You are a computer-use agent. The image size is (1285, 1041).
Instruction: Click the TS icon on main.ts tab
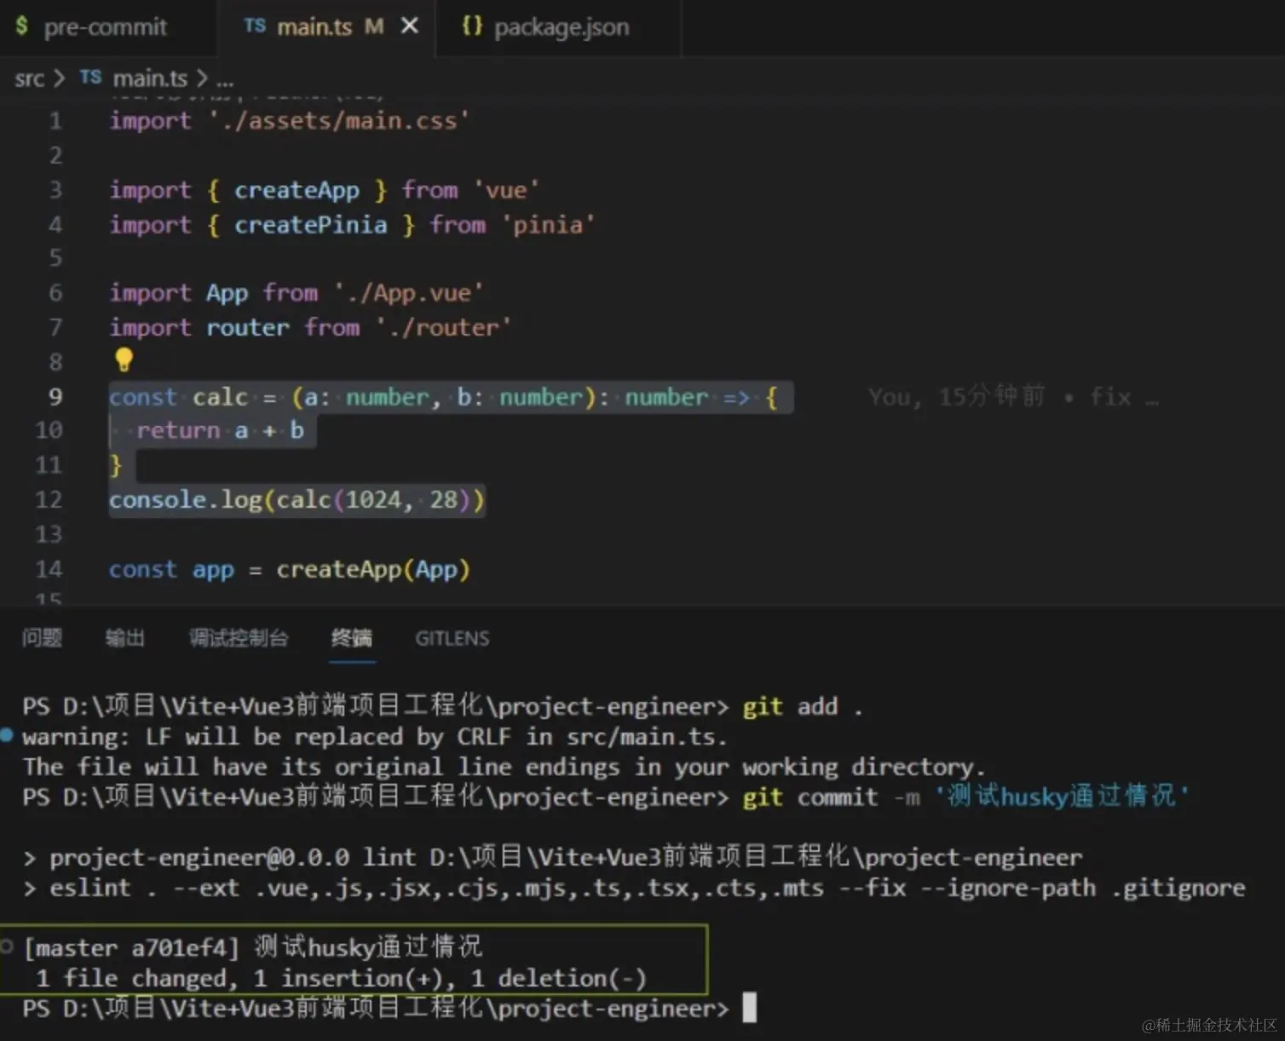254,26
